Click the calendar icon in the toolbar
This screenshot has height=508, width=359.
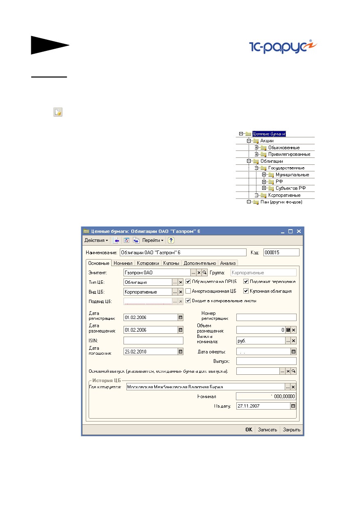coord(126,240)
